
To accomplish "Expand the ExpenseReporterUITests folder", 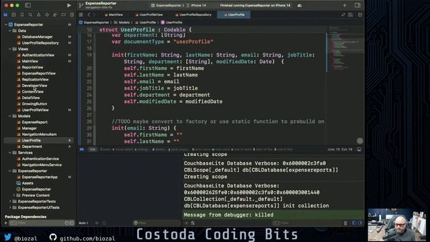I will pyautogui.click(x=10, y=208).
